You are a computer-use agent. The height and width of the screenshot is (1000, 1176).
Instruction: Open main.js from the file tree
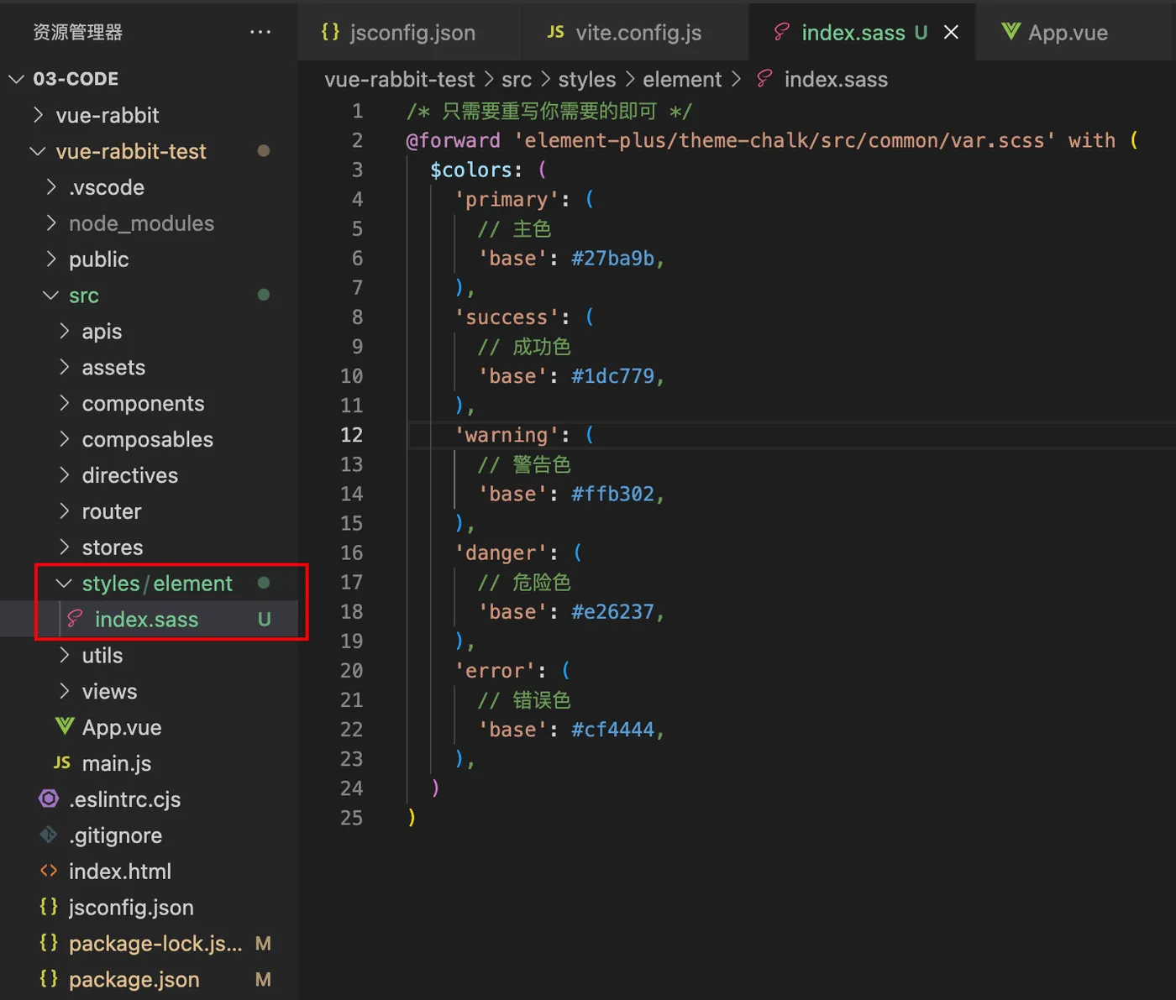[117, 762]
